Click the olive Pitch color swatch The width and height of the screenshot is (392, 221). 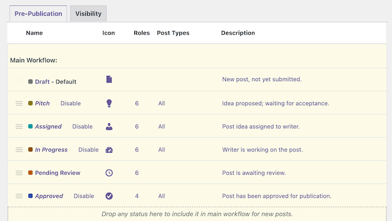31,103
